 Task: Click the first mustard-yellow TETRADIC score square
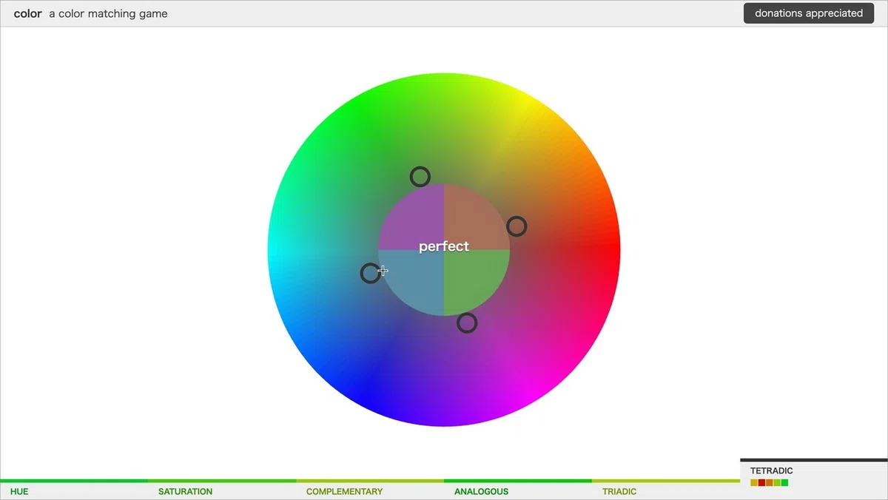pos(754,483)
